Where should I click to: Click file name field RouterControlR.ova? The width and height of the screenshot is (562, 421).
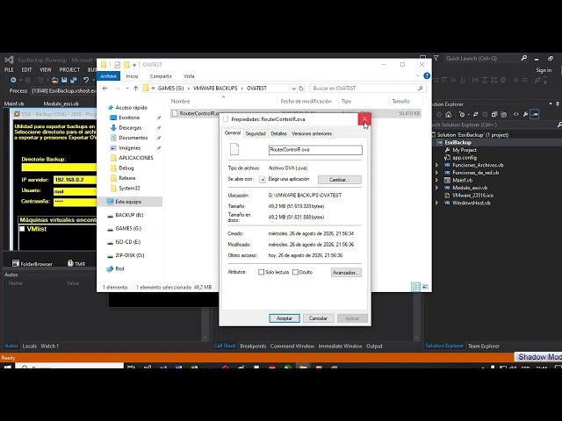[x=315, y=150]
